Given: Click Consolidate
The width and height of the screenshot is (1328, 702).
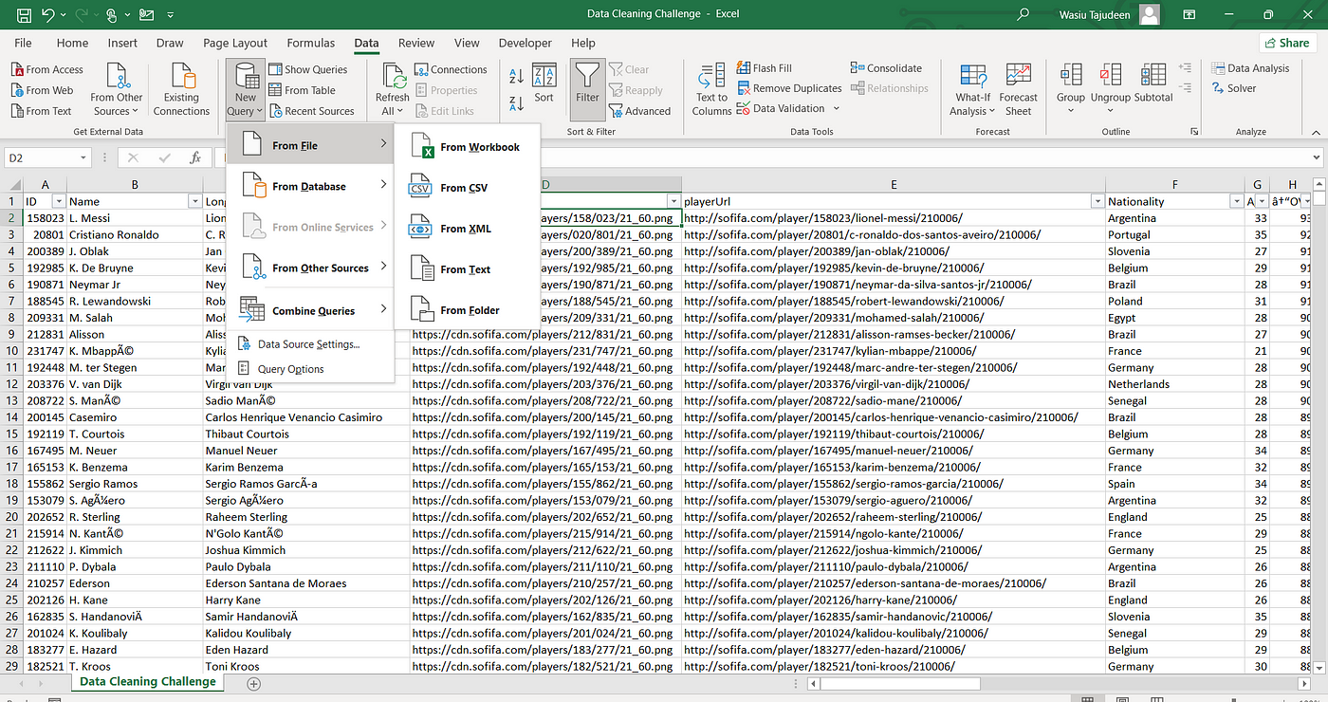Looking at the screenshot, I should pos(887,68).
